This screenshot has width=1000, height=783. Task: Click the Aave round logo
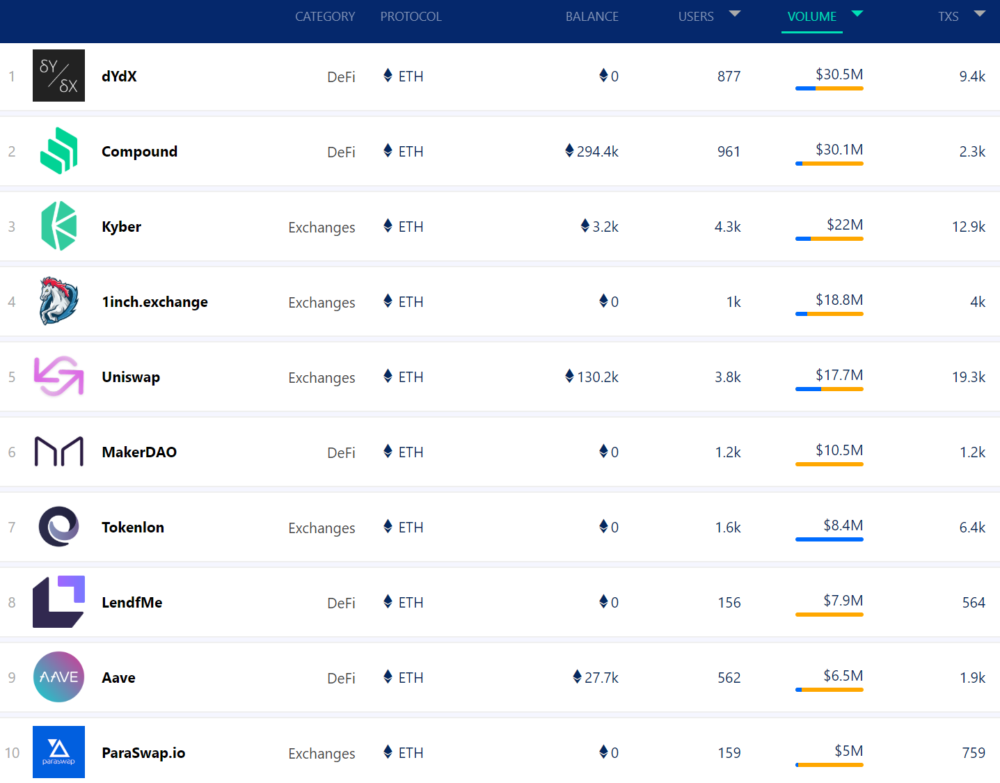58,677
